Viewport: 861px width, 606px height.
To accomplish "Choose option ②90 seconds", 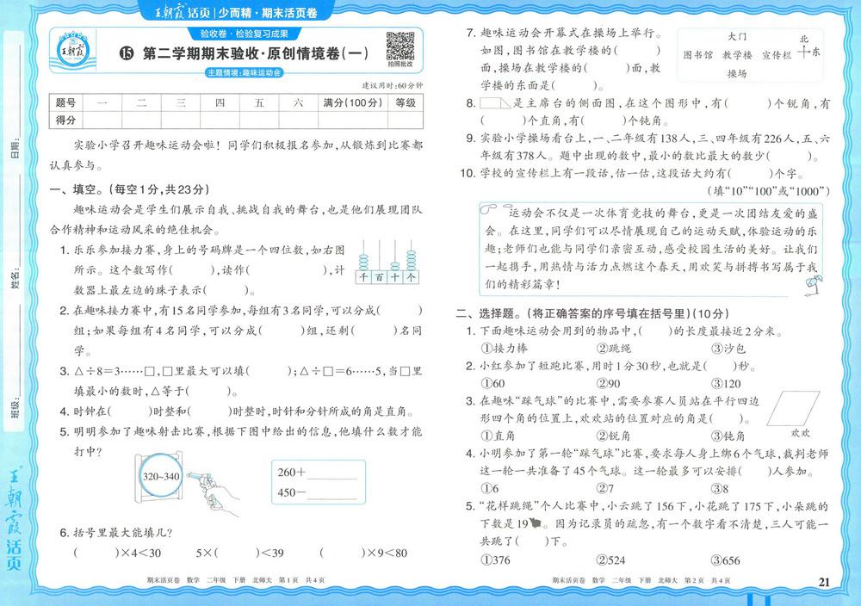I will pos(608,384).
